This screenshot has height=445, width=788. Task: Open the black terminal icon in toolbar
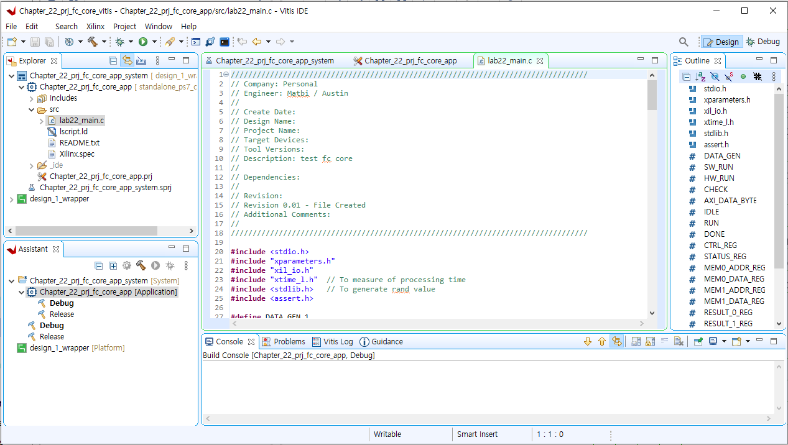pos(225,42)
